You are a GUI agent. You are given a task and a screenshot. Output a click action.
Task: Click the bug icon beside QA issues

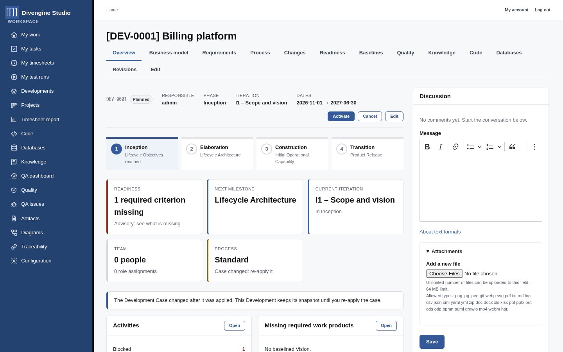[x=14, y=204]
